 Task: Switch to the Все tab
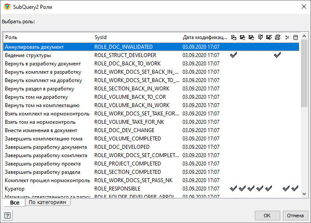pos(14,203)
